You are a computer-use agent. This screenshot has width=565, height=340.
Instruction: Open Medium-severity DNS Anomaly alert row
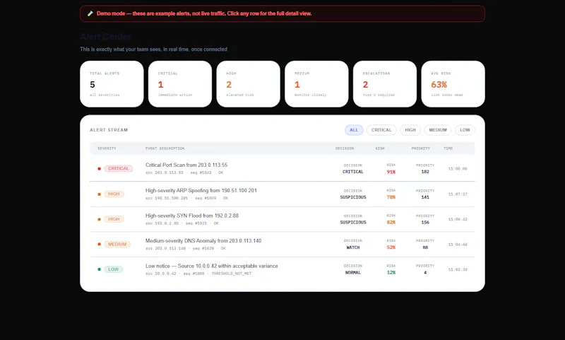pyautogui.click(x=282, y=245)
